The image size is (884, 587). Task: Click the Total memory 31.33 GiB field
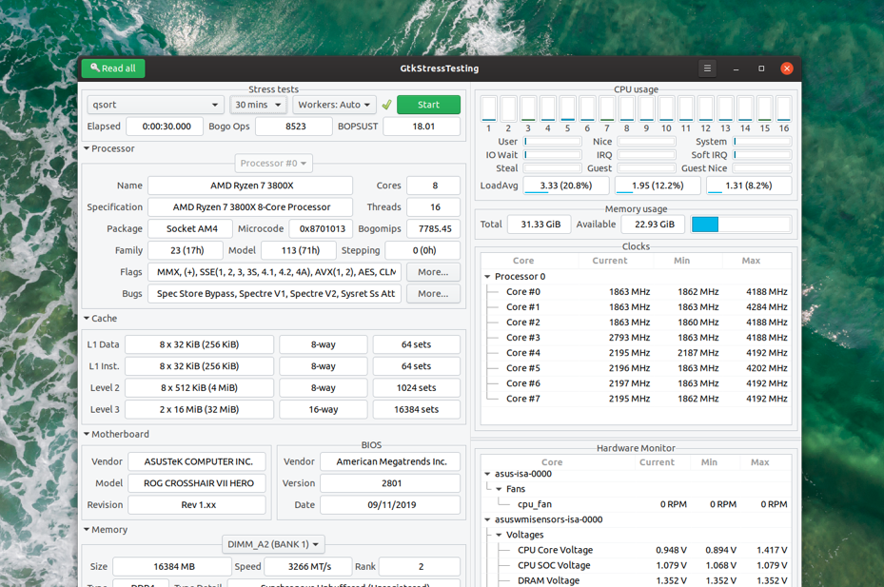click(x=540, y=225)
